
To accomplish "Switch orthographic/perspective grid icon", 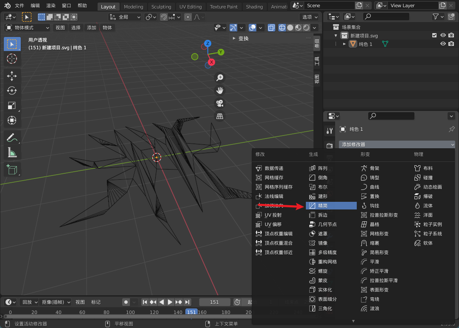I will tap(220, 116).
